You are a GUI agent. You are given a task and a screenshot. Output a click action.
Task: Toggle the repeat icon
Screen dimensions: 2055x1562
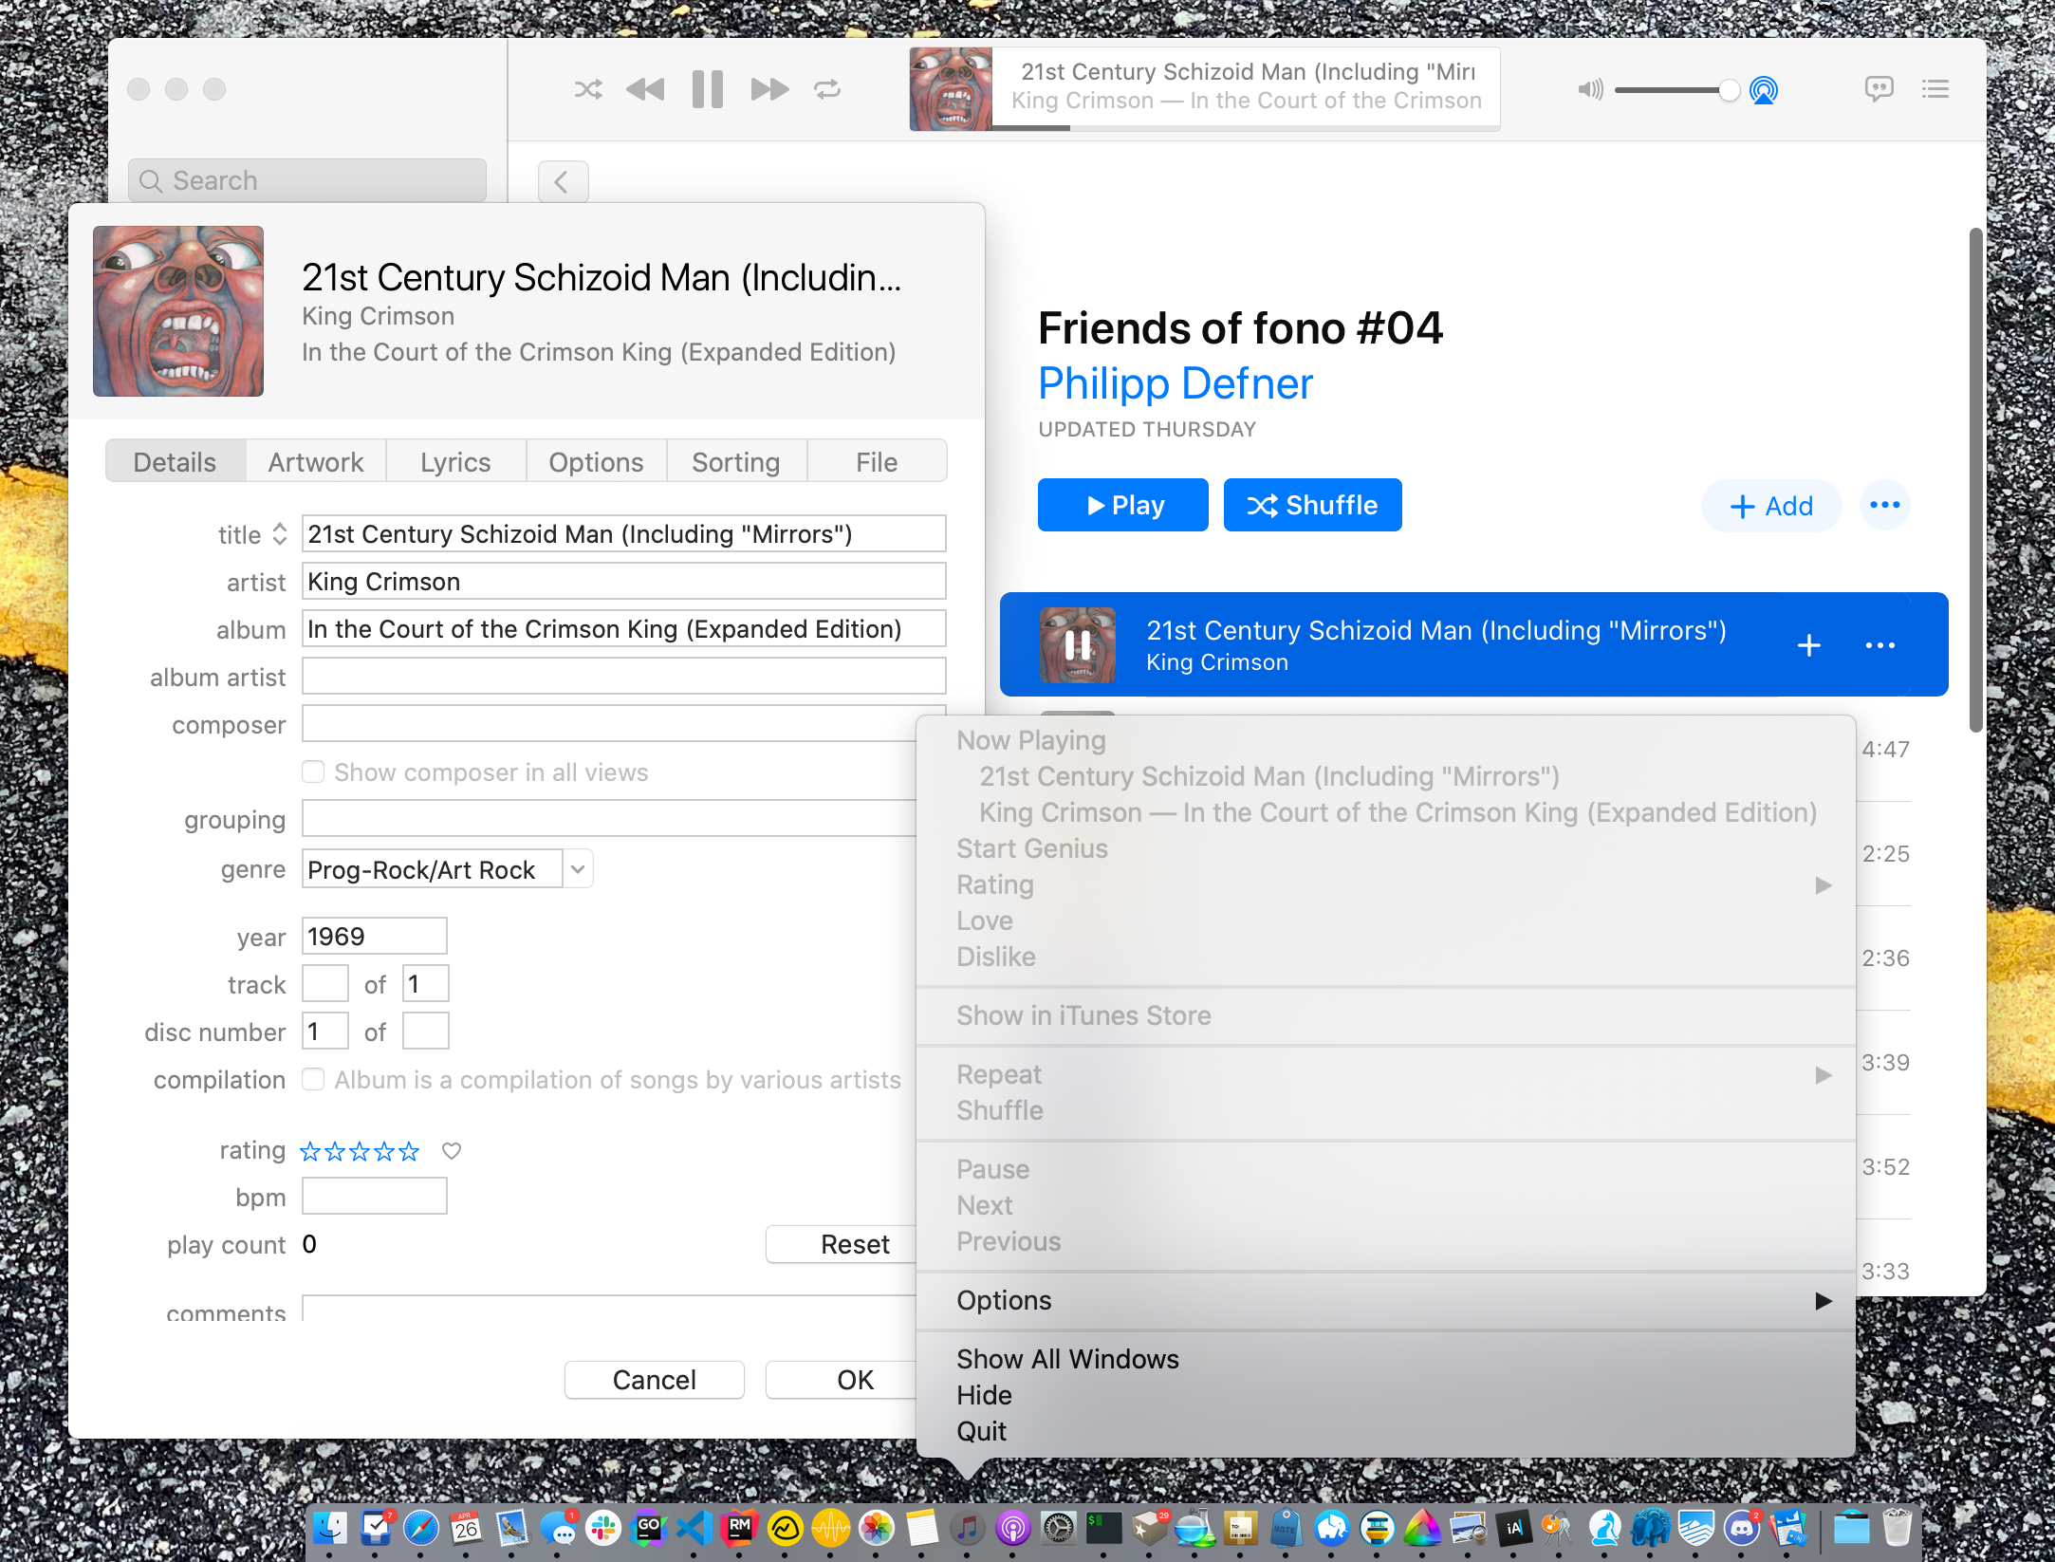coord(827,90)
